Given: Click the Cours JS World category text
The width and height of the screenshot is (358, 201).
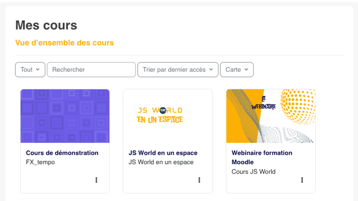Looking at the screenshot, I should [x=253, y=172].
